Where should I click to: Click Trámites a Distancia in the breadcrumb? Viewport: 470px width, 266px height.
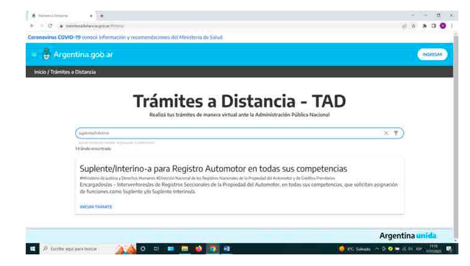(73, 72)
